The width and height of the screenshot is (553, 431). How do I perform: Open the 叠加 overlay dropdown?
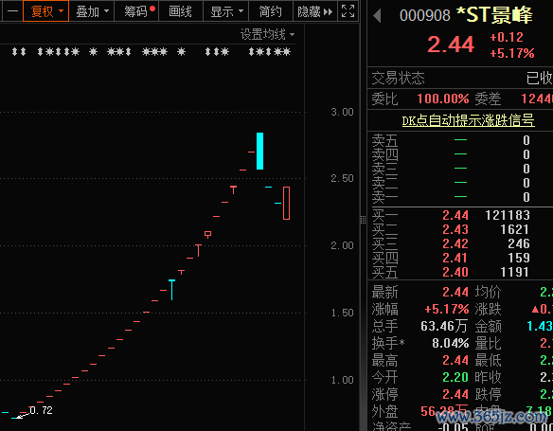[92, 11]
